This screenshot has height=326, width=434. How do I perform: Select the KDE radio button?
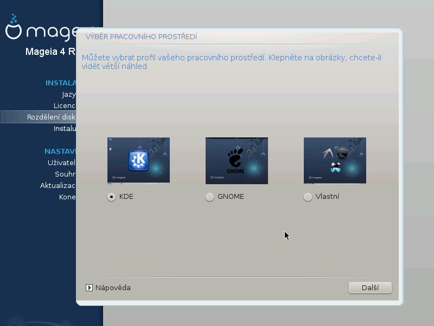(x=111, y=197)
